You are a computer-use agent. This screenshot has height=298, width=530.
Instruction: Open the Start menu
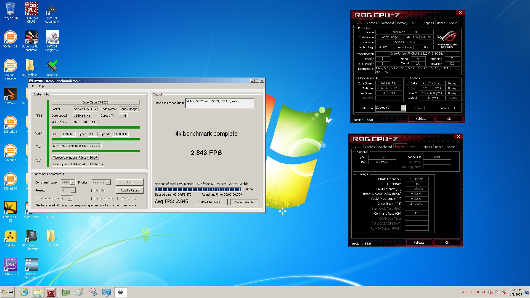[x=7, y=292]
